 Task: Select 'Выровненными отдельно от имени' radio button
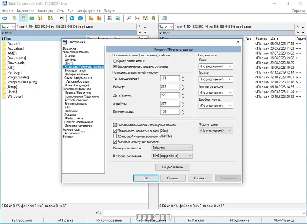tap(115, 66)
